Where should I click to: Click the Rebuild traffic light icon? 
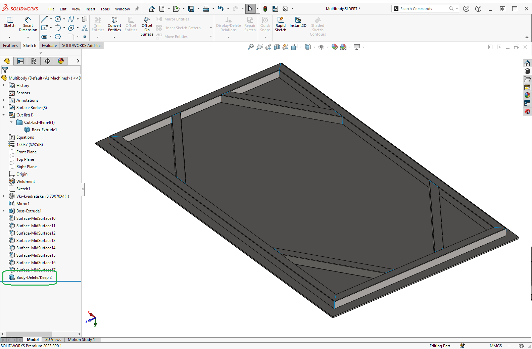click(265, 9)
